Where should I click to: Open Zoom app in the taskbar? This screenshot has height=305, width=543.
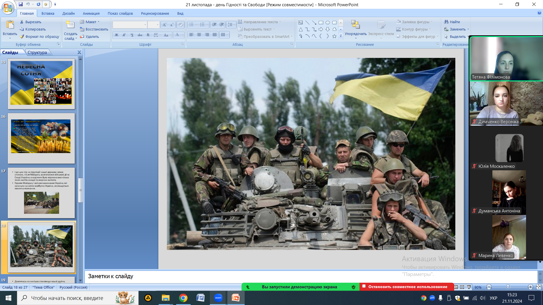pos(218,298)
